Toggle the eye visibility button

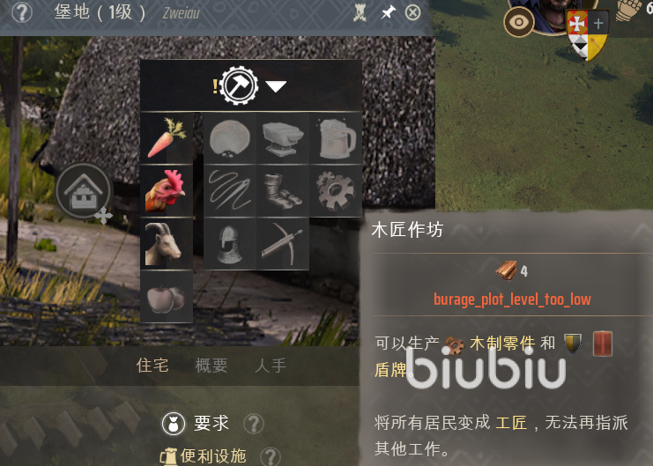[518, 22]
